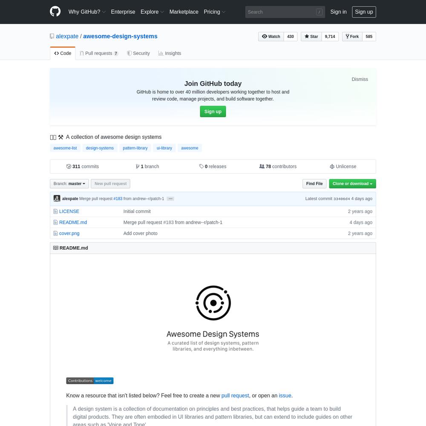Open the Unlicense license link
Viewport: 426px width, 426px height.
[x=343, y=166]
